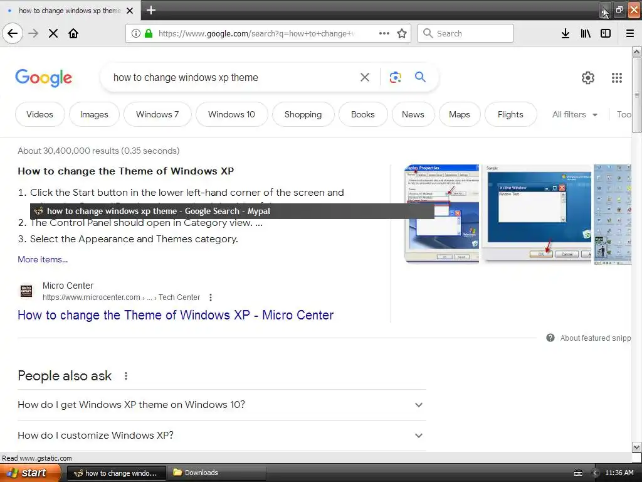The image size is (642, 482).
Task: Open the browser home page
Action: pyautogui.click(x=73, y=33)
